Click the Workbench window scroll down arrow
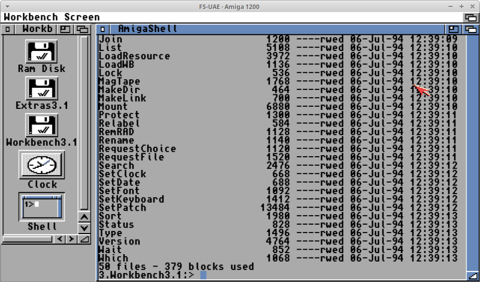This screenshot has height=282, width=480. click(84, 228)
